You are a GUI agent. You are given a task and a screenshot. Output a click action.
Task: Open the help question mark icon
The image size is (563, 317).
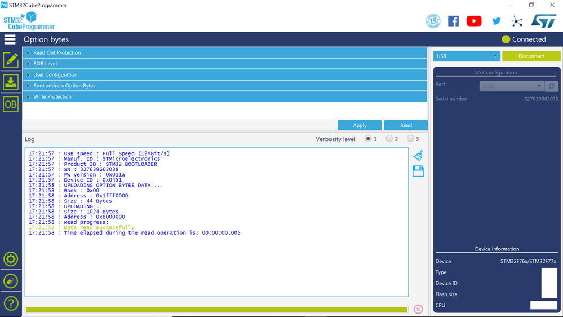click(11, 303)
